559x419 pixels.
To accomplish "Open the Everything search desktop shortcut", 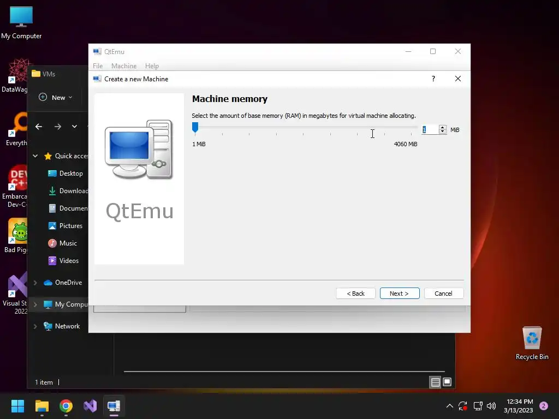I will pyautogui.click(x=16, y=129).
